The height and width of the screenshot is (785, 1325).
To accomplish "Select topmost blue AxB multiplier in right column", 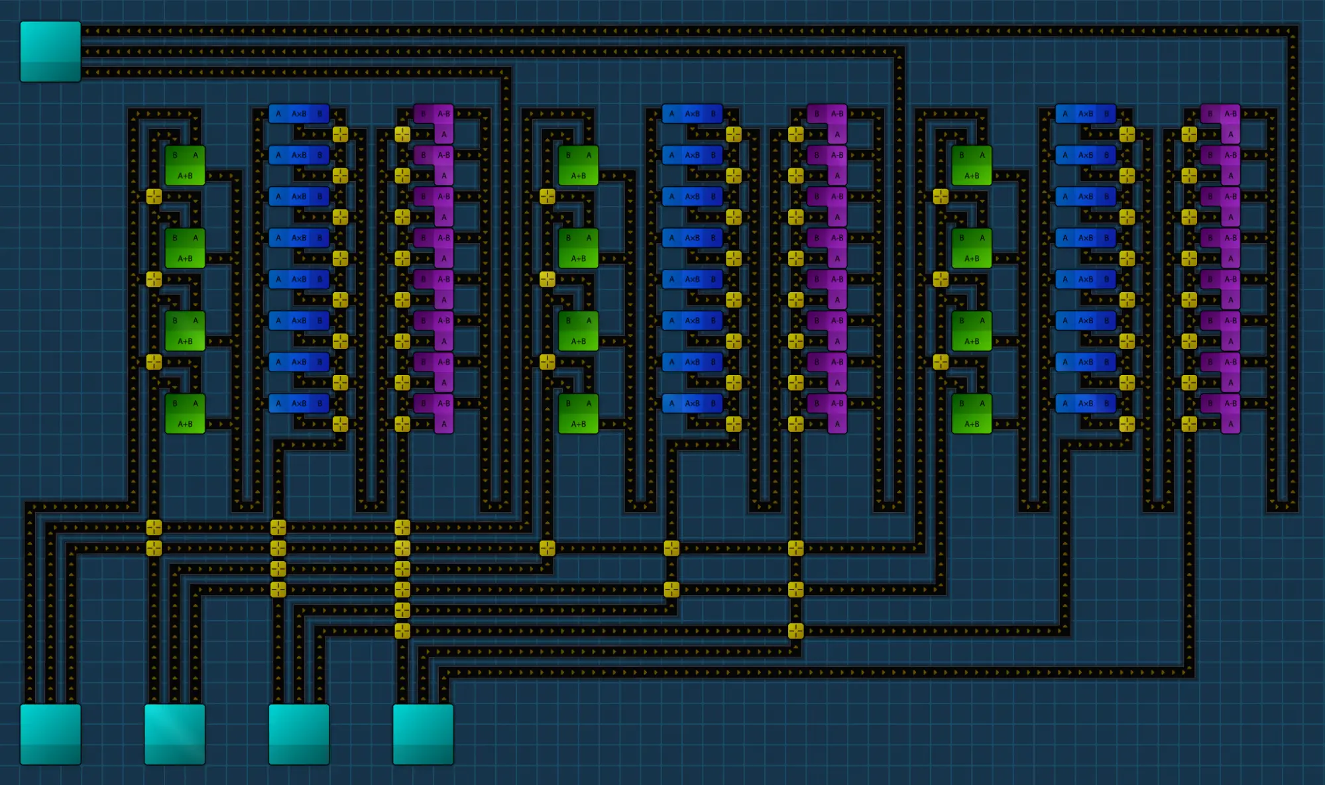I will click(x=1086, y=113).
